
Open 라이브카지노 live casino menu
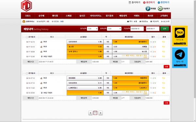96,16
